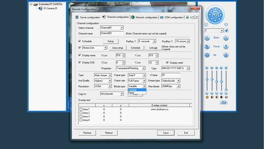Click the volume slider handle

point(226,90)
